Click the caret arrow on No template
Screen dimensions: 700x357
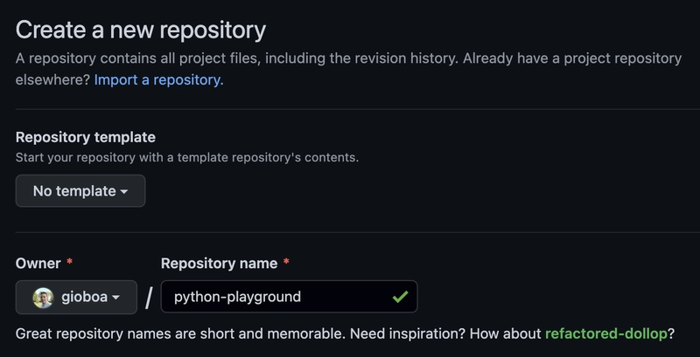124,192
